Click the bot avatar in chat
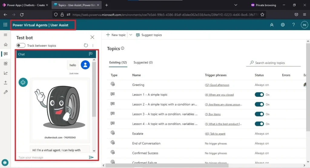The width and height of the screenshot is (310, 168). click(23, 82)
